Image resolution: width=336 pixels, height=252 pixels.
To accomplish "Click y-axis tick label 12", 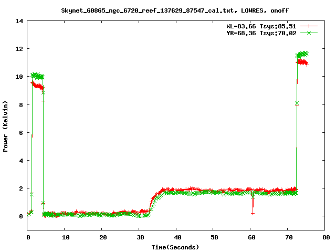I will (19, 49).
